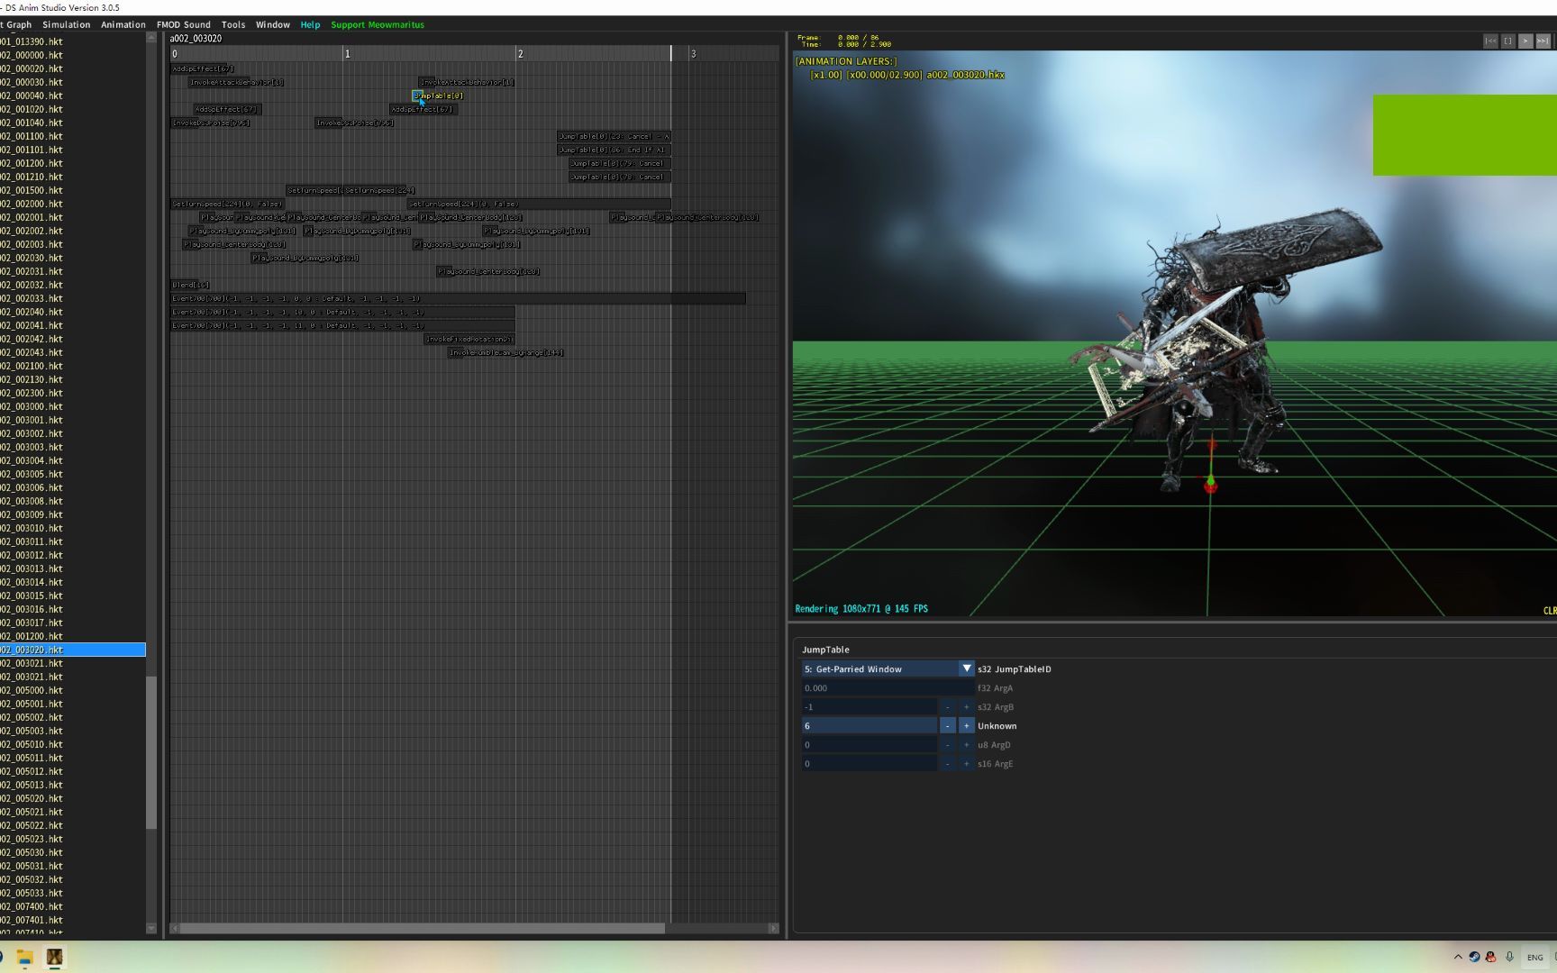Skip to the last frame of the animation
The width and height of the screenshot is (1557, 973).
pos(1543,41)
